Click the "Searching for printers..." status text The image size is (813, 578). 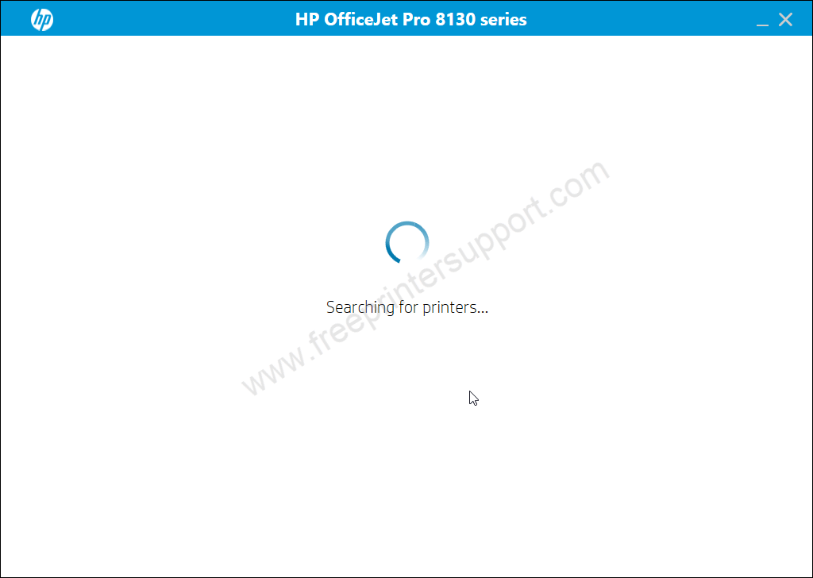click(407, 307)
